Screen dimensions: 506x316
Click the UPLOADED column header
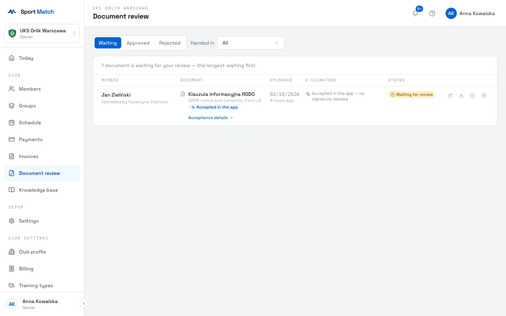[x=281, y=80]
